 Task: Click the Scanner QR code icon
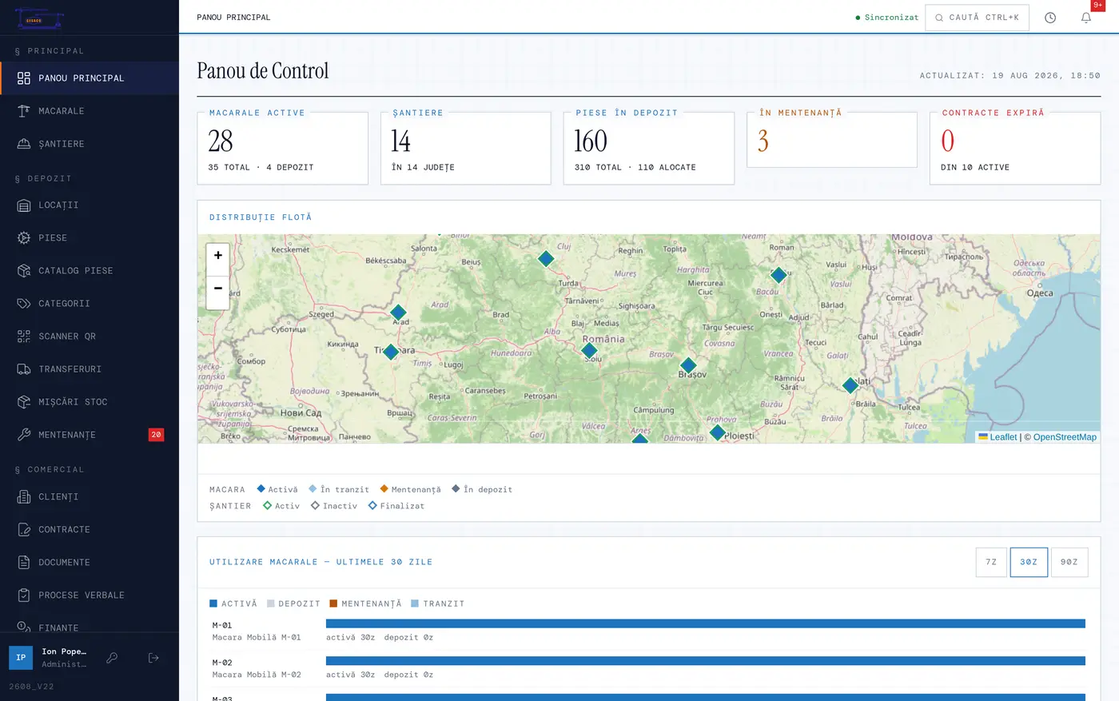pos(24,337)
